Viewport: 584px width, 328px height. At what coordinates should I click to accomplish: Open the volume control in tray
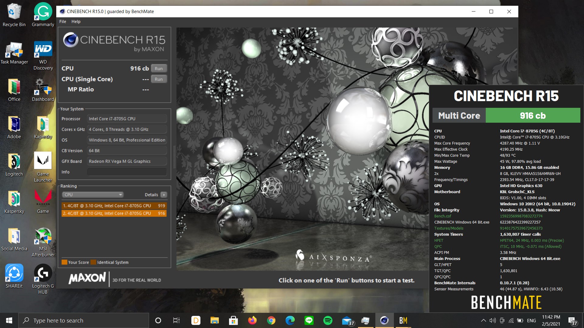pyautogui.click(x=492, y=320)
